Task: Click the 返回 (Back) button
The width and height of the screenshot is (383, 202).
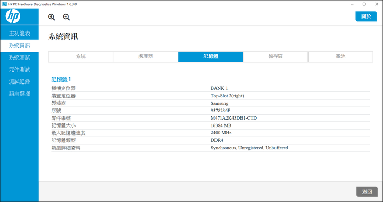Action: 367,191
